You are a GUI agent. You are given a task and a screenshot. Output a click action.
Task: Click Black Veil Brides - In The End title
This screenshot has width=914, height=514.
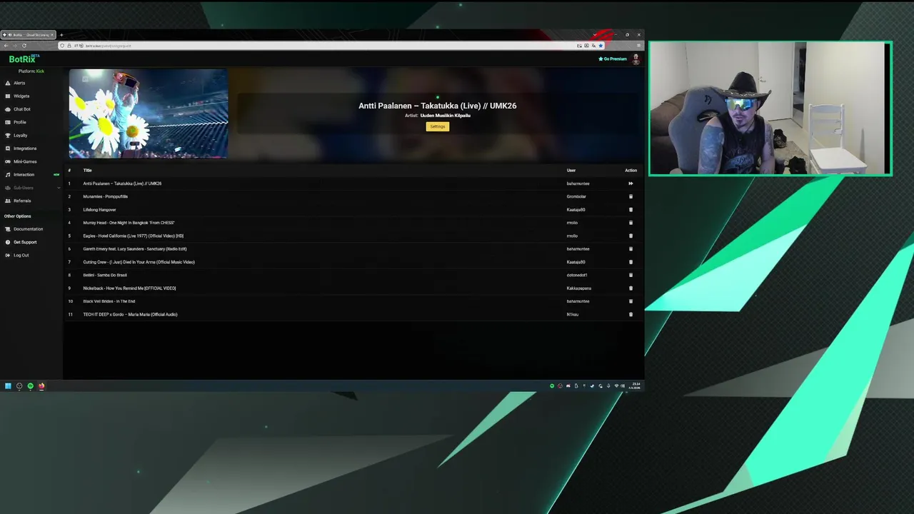tap(109, 301)
